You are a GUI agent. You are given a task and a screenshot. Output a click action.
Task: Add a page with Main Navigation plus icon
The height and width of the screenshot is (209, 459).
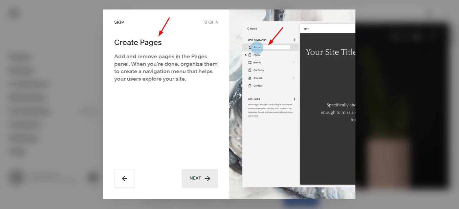294,40
